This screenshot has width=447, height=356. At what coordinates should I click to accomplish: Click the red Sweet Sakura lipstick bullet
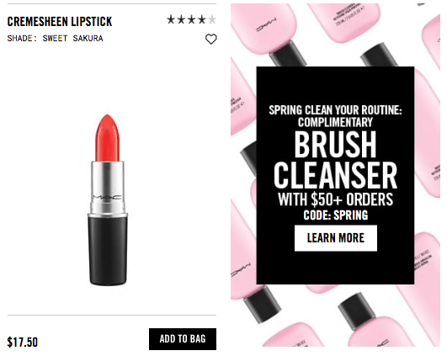[108, 138]
